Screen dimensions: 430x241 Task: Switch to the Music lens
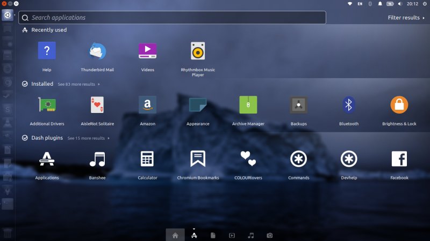(250, 235)
